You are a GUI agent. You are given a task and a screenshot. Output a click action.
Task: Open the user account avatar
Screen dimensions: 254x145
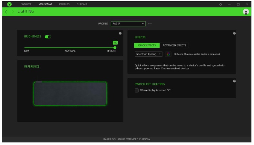tap(246, 12)
